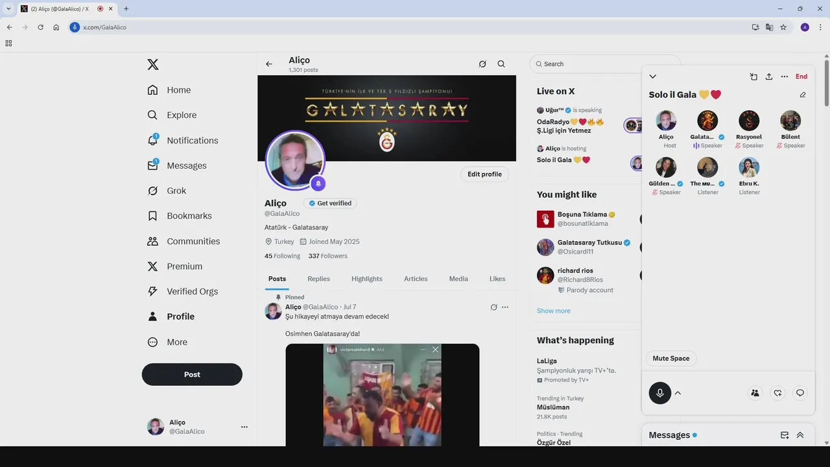Click the Space chat bubble icon
830x467 pixels.
click(x=800, y=393)
